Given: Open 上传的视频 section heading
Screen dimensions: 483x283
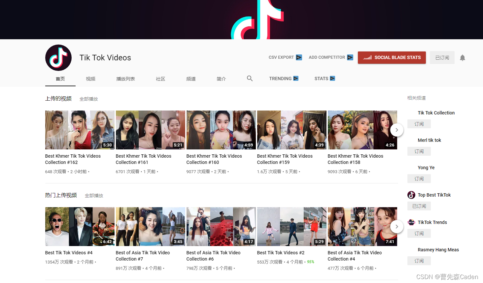Looking at the screenshot, I should click(58, 99).
